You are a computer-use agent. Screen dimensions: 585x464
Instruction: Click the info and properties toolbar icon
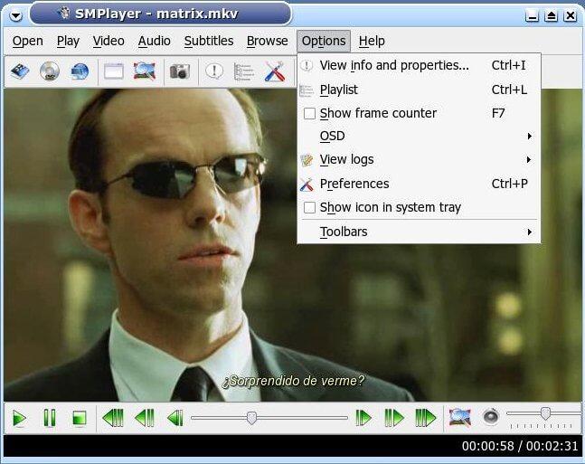[214, 71]
